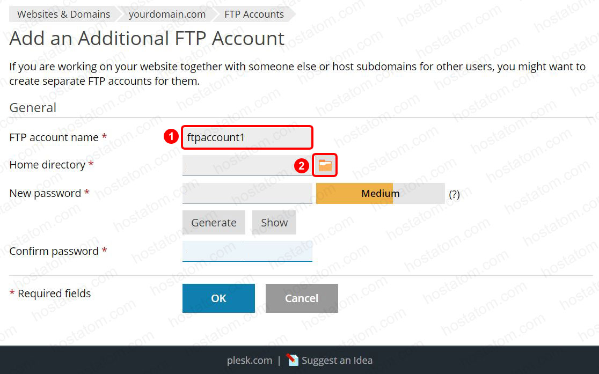This screenshot has height=374, width=599.
Task: Click the Medium password strength indicator
Action: pos(381,193)
